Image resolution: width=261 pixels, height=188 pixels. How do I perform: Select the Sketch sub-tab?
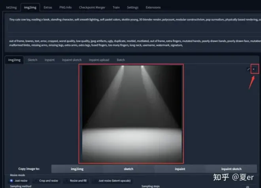[32, 60]
